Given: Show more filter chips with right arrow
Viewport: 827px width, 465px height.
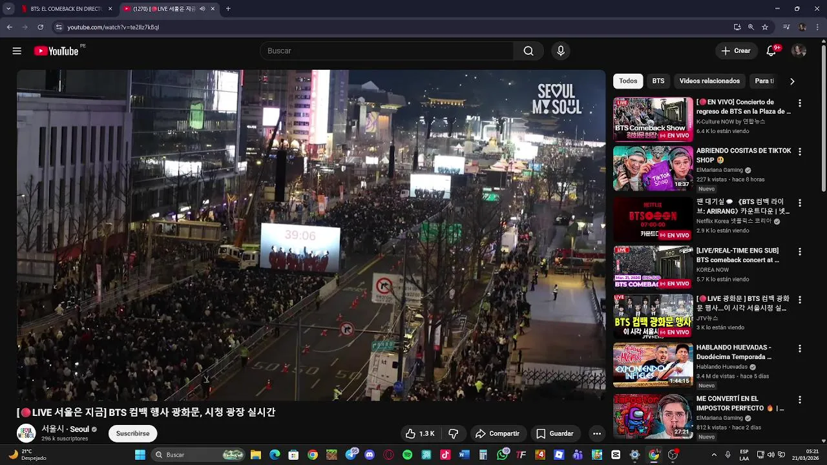Looking at the screenshot, I should tap(792, 81).
